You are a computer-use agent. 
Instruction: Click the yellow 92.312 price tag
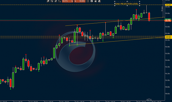click(x=168, y=36)
